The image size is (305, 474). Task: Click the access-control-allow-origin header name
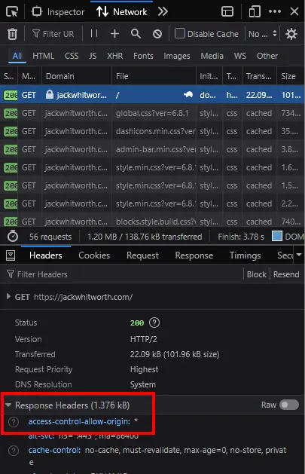79,421
